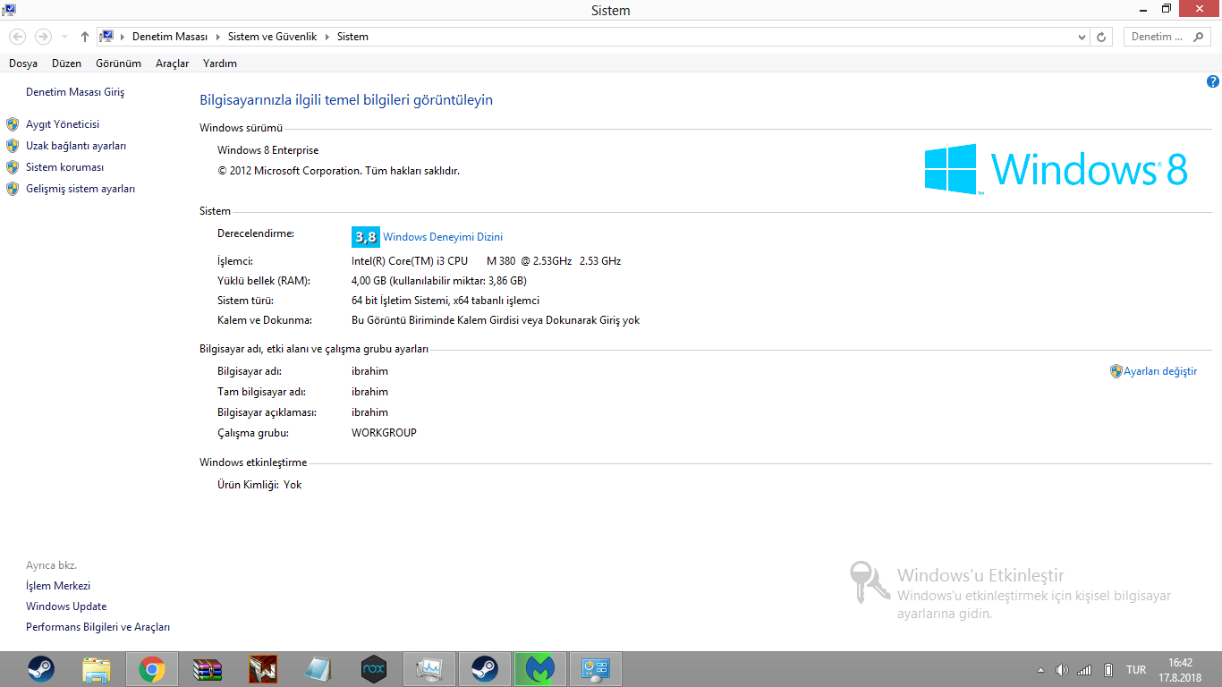The image size is (1222, 687).
Task: Go to Denetim Masası Giriş
Action: [x=75, y=92]
